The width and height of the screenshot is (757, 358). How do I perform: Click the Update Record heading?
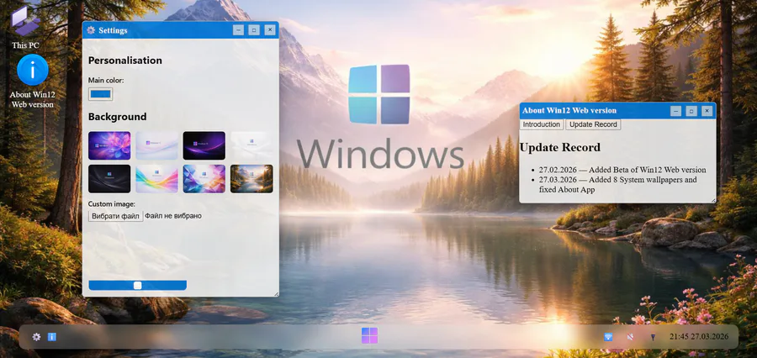point(560,147)
